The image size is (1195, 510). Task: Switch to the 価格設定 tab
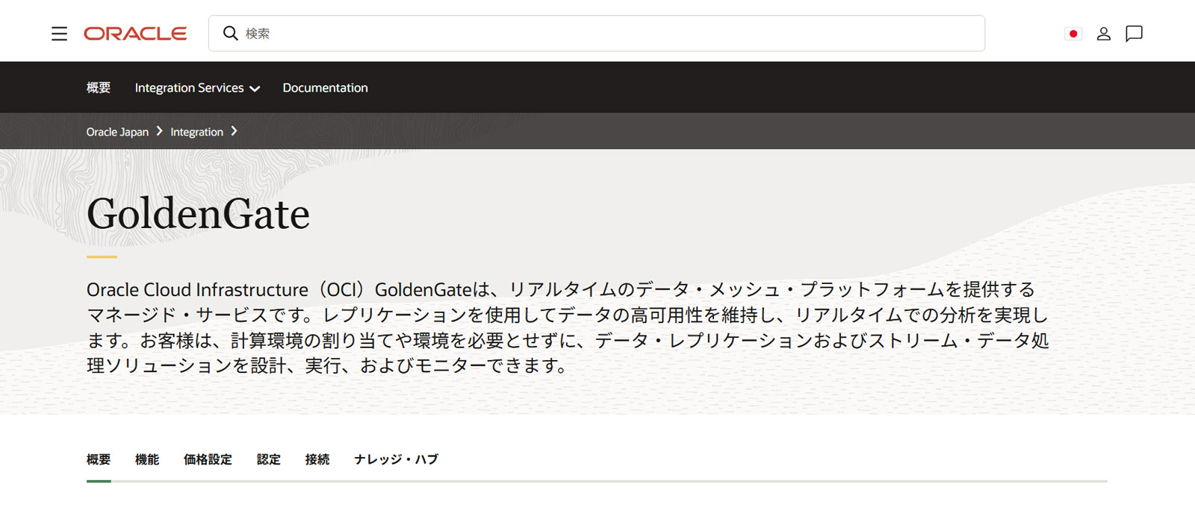(x=208, y=459)
